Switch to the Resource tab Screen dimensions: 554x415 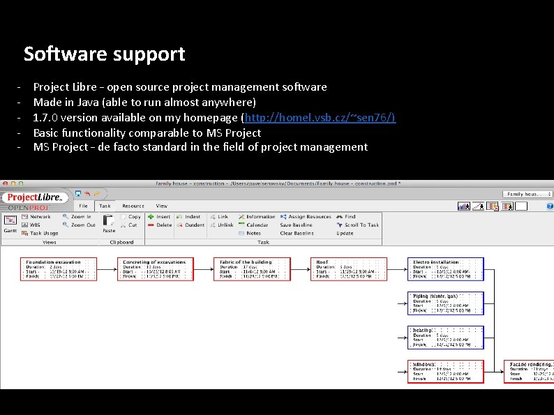(x=133, y=206)
